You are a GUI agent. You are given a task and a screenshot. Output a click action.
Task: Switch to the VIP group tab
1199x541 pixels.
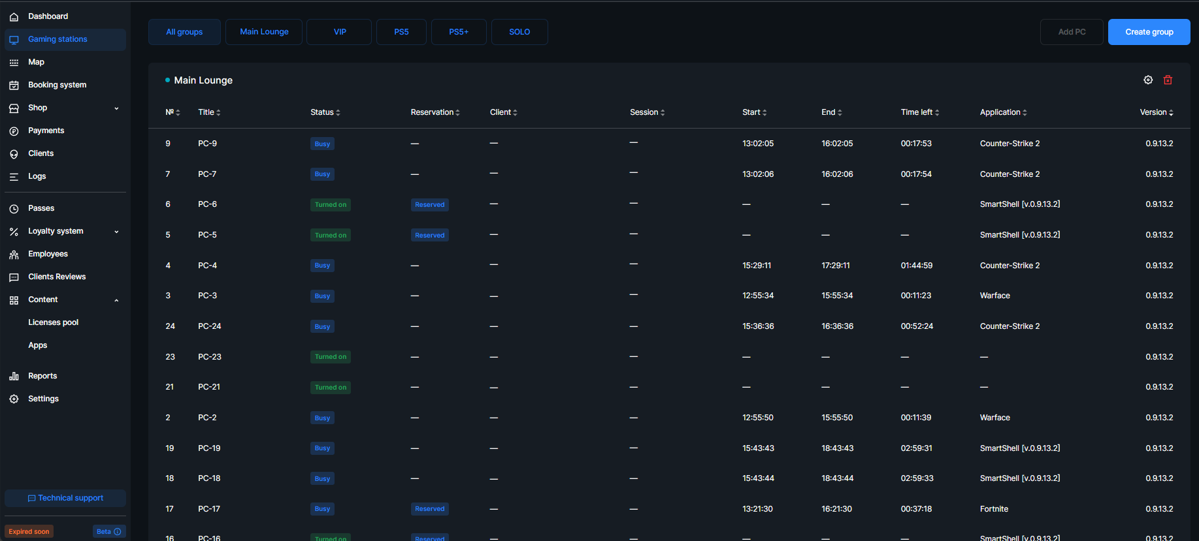click(339, 32)
